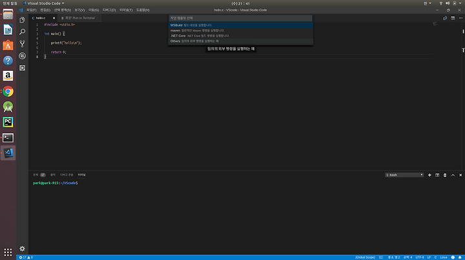Open the Explorer view in activity bar
This screenshot has width=465, height=260.
pos(22,20)
